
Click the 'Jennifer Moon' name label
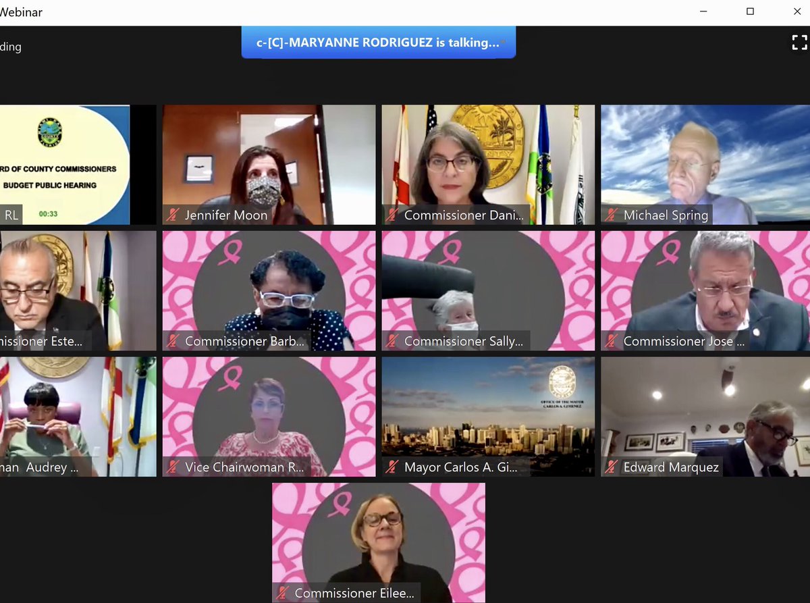(226, 215)
